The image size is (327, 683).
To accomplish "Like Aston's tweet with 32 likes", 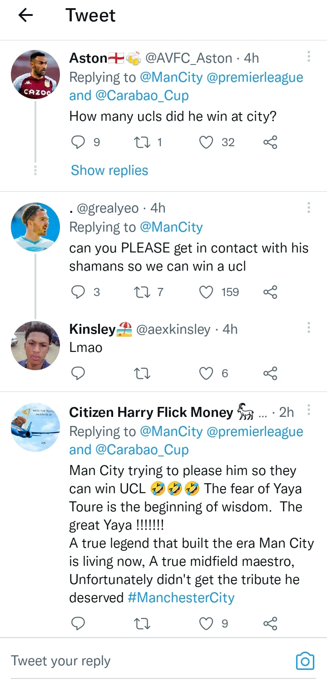I will click(x=207, y=143).
